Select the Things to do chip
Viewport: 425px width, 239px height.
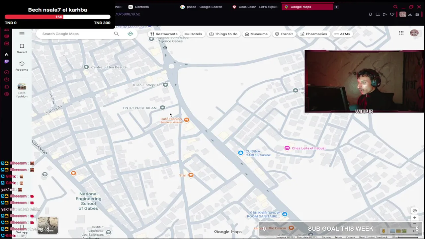coord(223,34)
